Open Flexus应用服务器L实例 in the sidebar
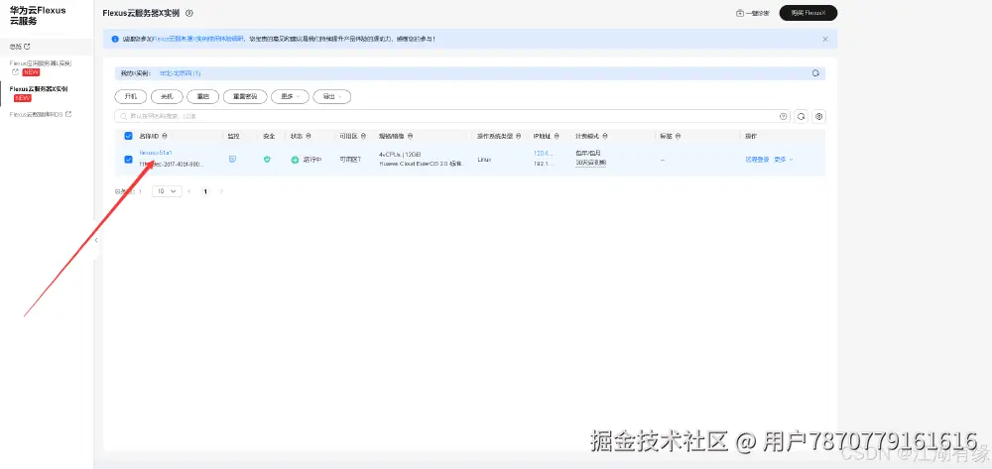The image size is (992, 469). [41, 63]
